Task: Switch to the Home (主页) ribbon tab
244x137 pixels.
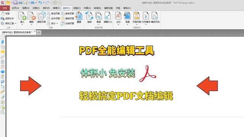Action: (x=15, y=8)
